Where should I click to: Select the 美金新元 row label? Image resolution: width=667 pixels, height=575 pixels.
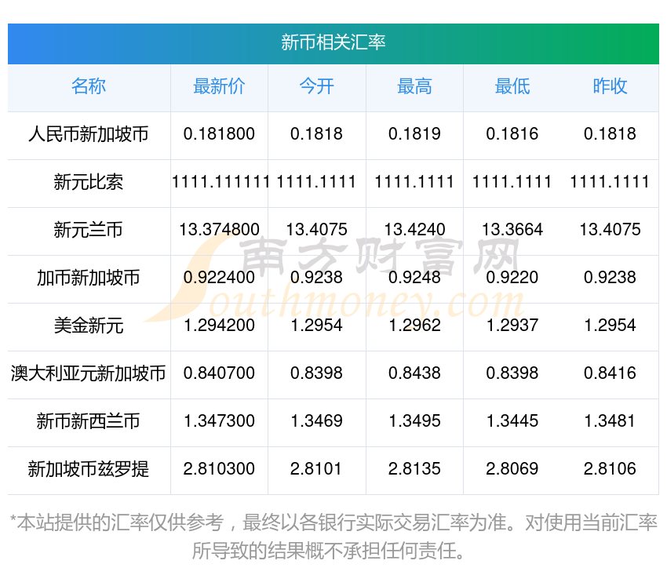click(89, 326)
